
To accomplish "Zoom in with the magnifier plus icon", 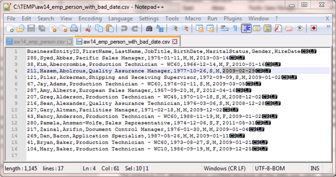I will click(174, 28).
